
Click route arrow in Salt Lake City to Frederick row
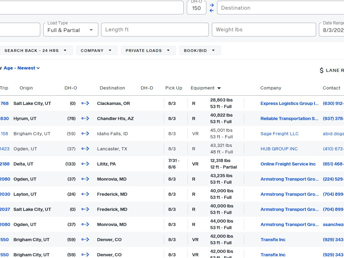point(85,209)
